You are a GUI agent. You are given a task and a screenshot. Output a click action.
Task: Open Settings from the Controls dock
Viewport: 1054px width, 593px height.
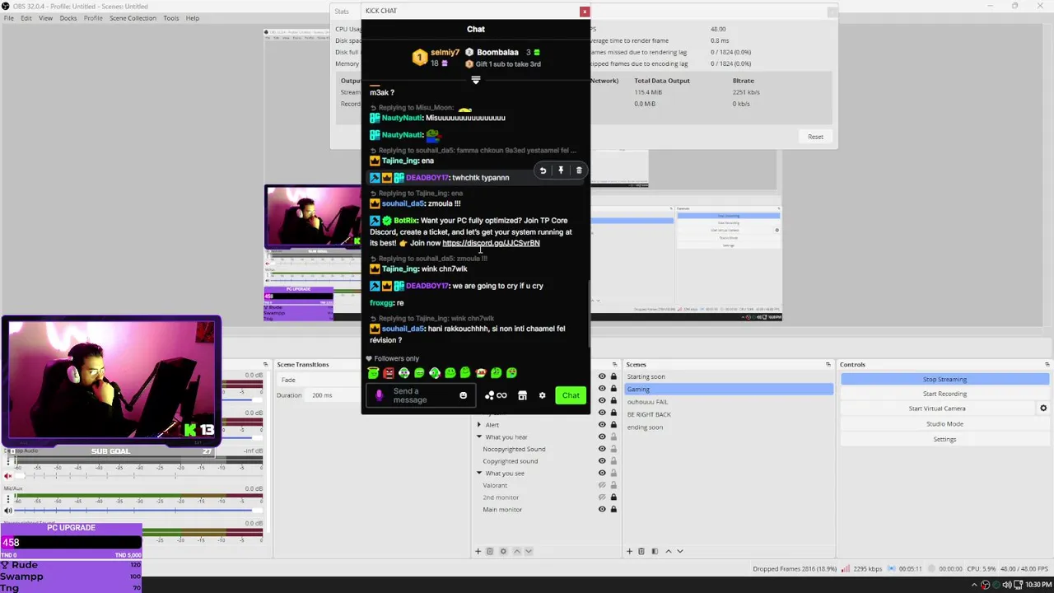click(944, 439)
